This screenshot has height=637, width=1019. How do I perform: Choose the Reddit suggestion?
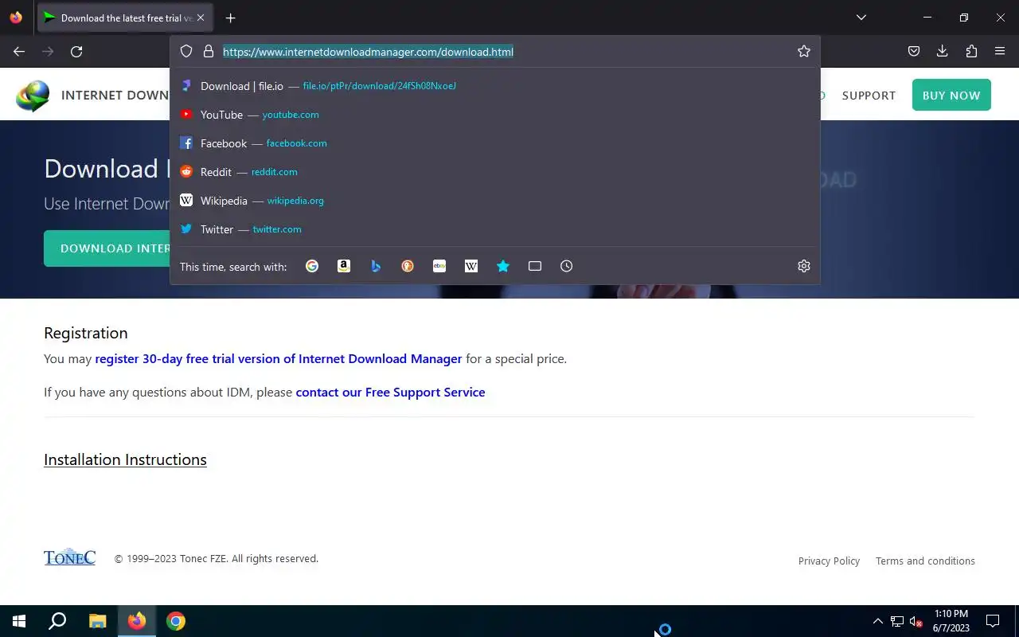point(495,172)
